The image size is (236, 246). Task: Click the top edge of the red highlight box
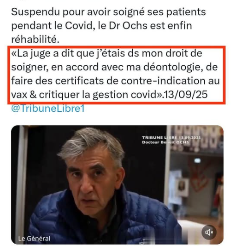[117, 47]
